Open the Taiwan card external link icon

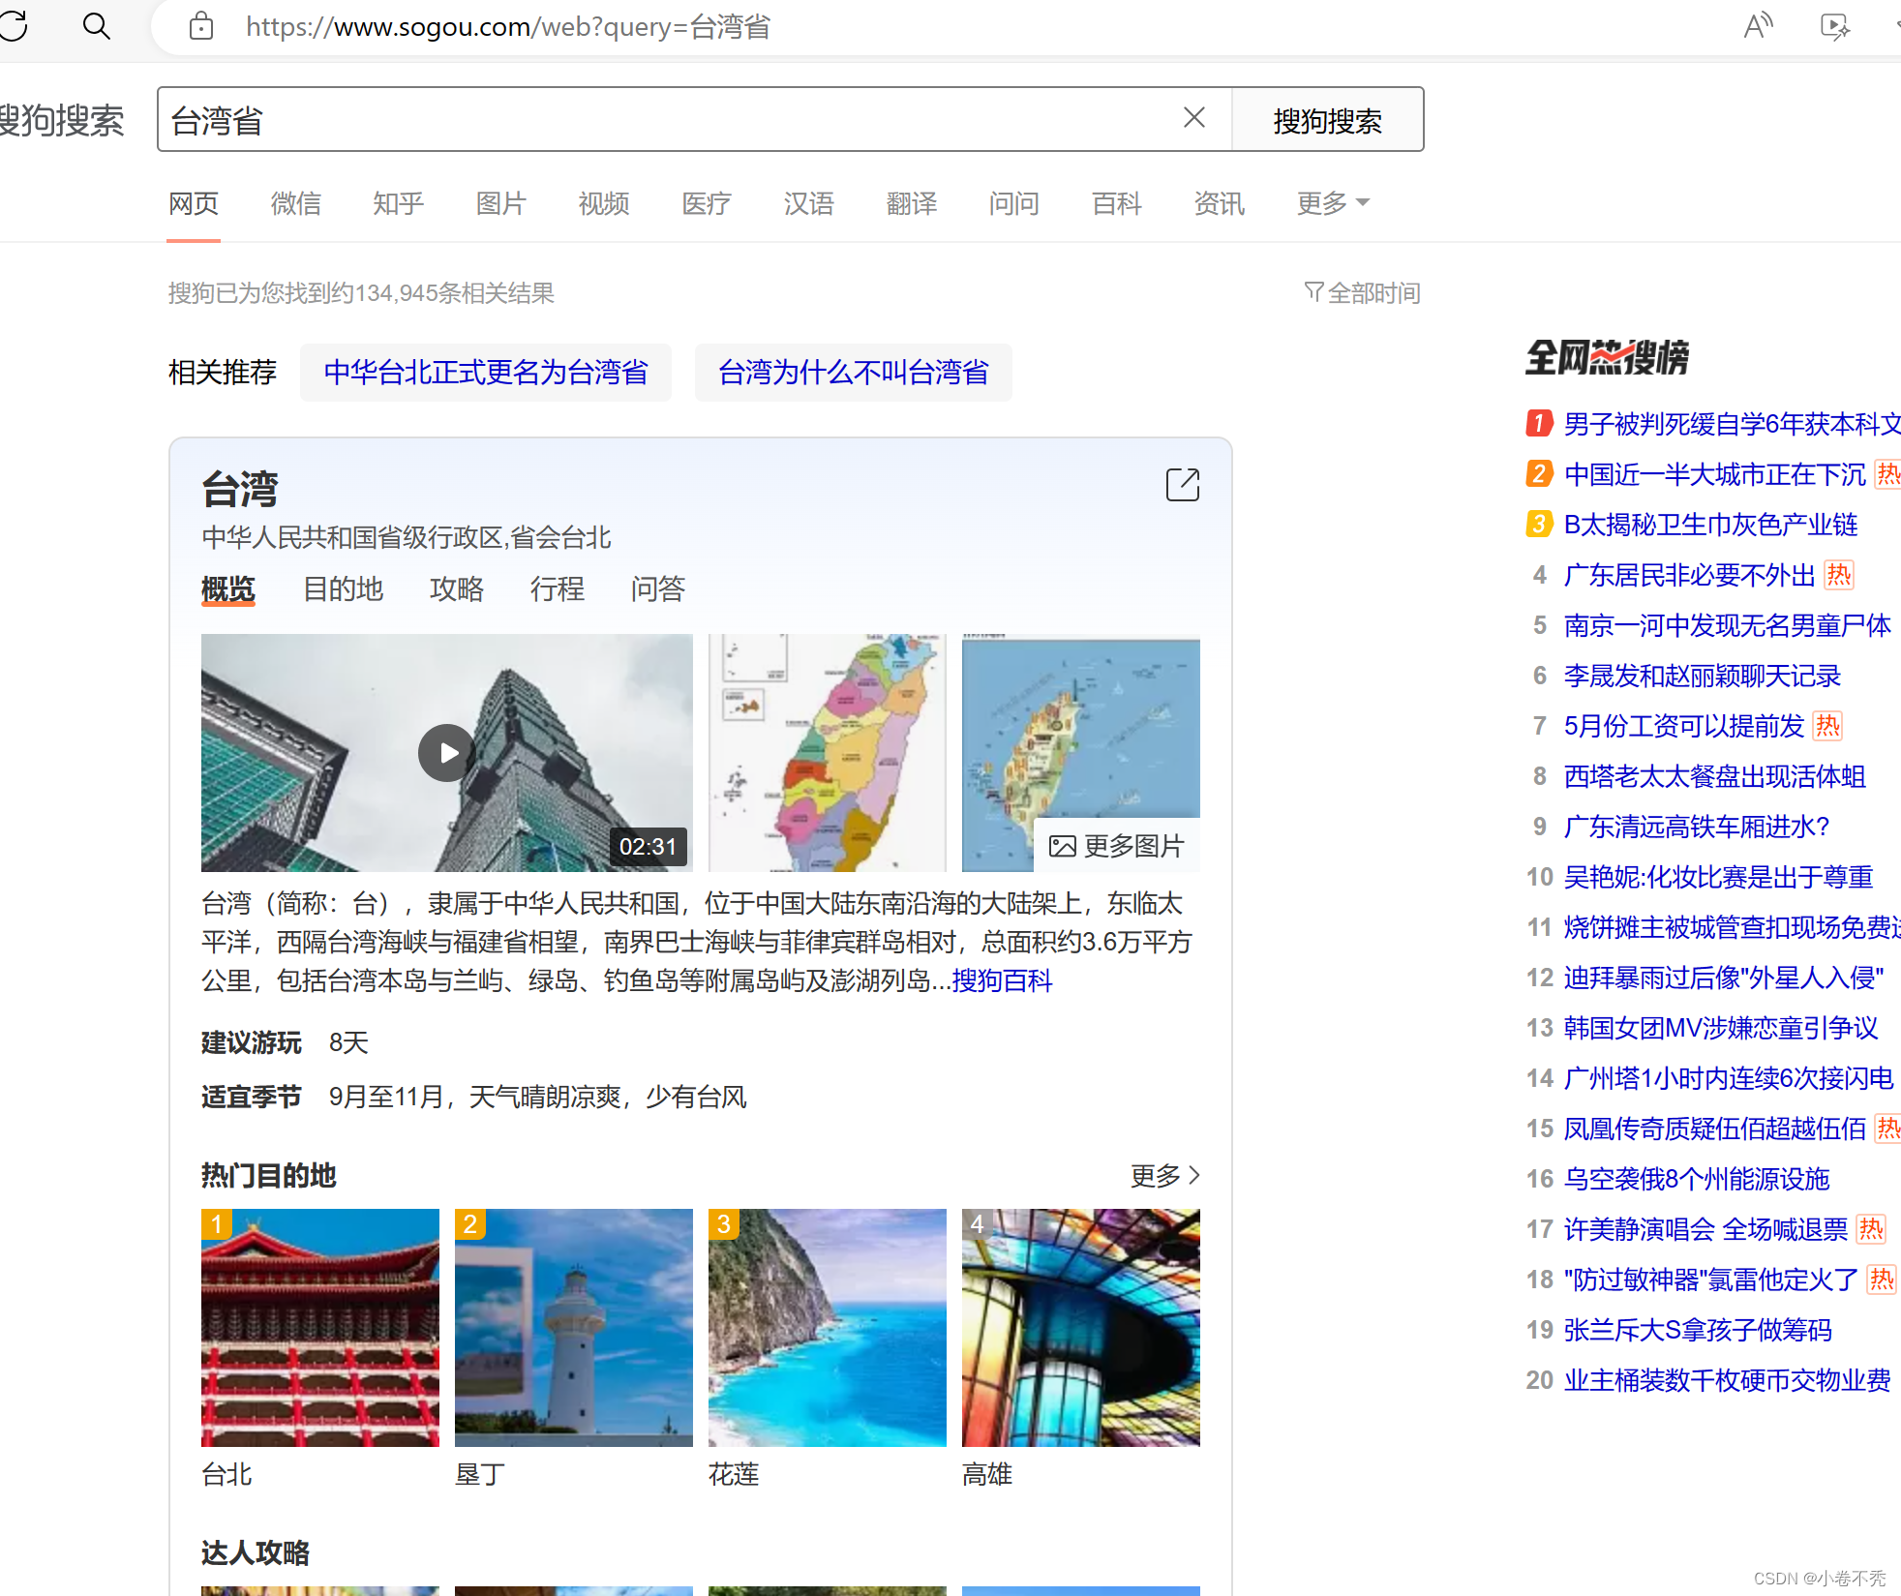tap(1182, 485)
